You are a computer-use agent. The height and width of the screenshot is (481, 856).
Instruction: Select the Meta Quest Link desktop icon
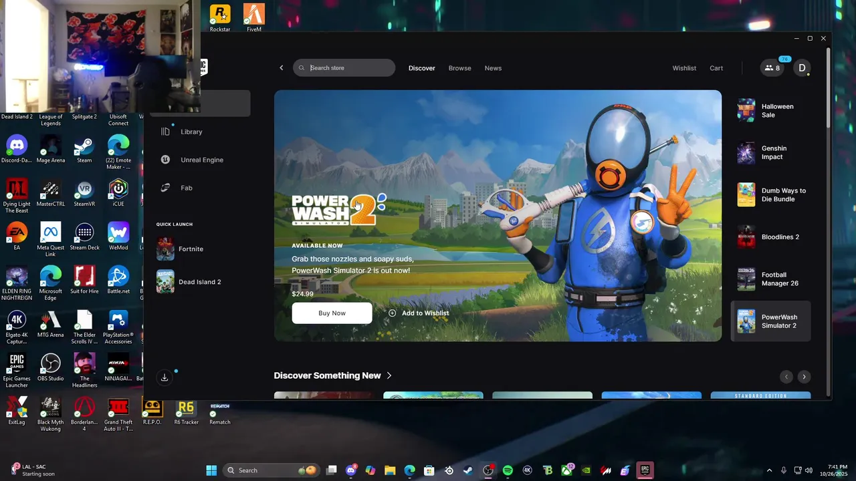tap(51, 240)
